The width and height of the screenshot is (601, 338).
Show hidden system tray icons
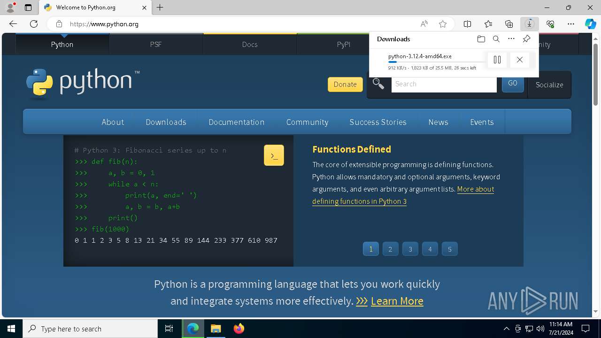[x=506, y=329]
